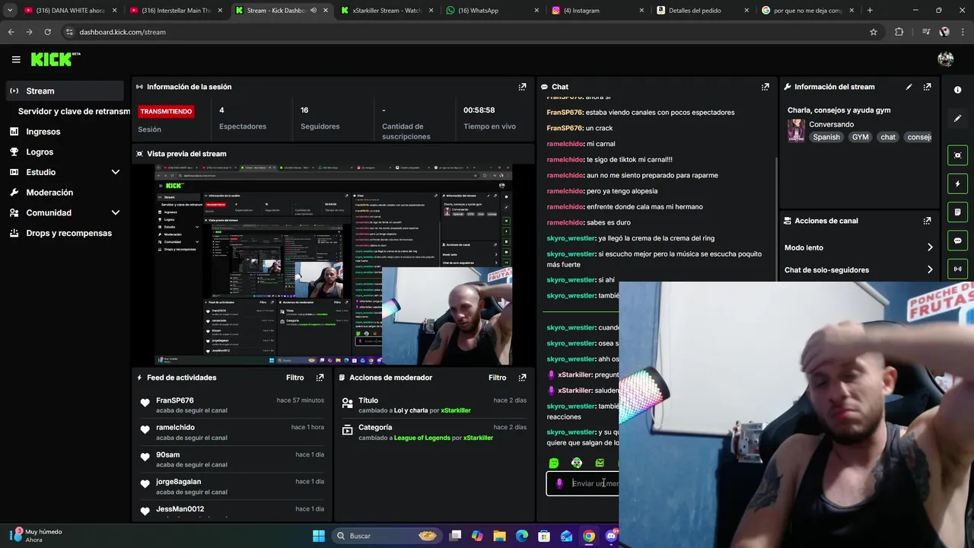
Task: Click the GYM tag
Action: point(860,137)
